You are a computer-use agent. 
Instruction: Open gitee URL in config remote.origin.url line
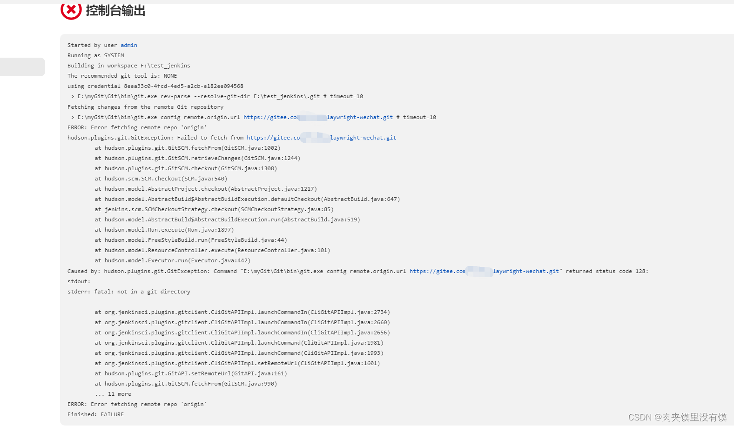click(x=318, y=117)
